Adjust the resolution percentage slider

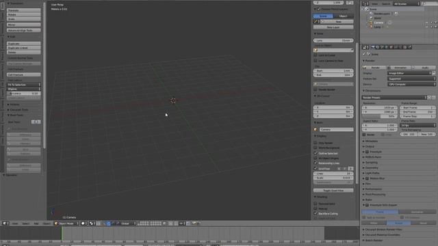pos(380,116)
